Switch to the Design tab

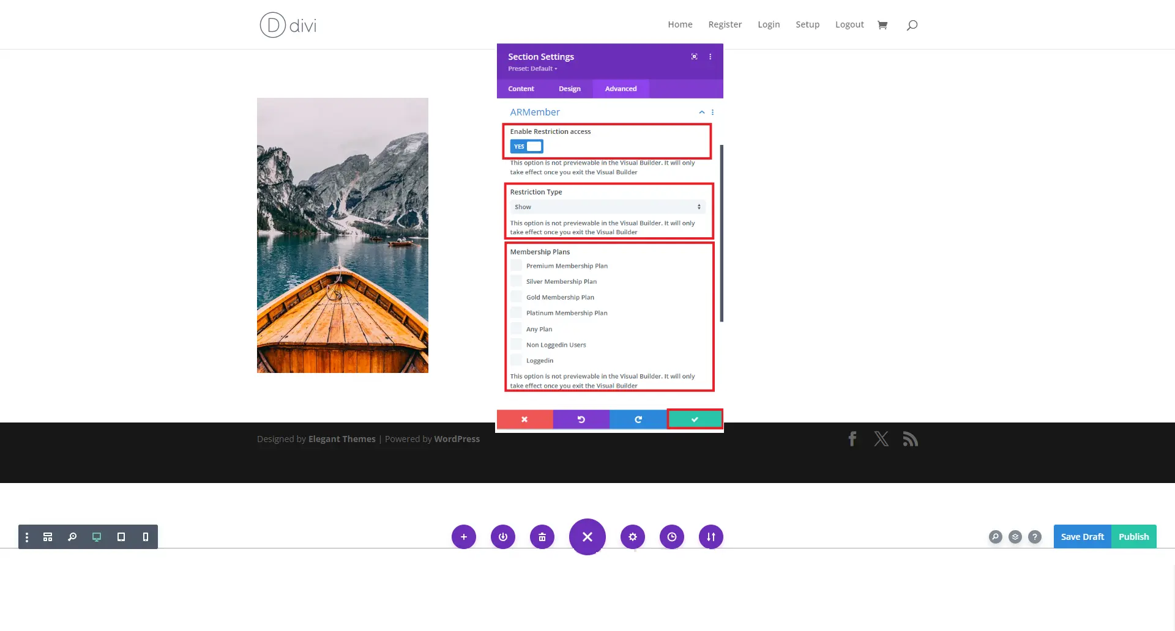[x=569, y=89]
